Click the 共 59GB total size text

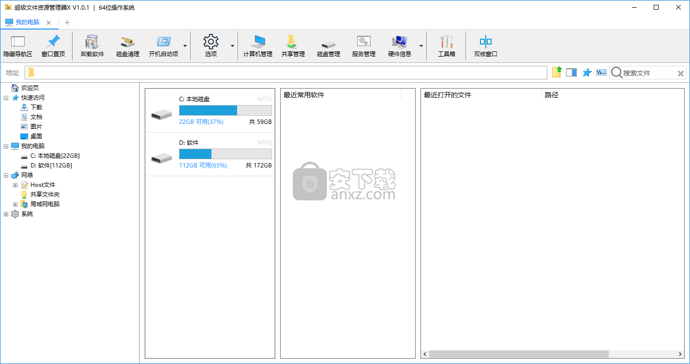pos(260,122)
